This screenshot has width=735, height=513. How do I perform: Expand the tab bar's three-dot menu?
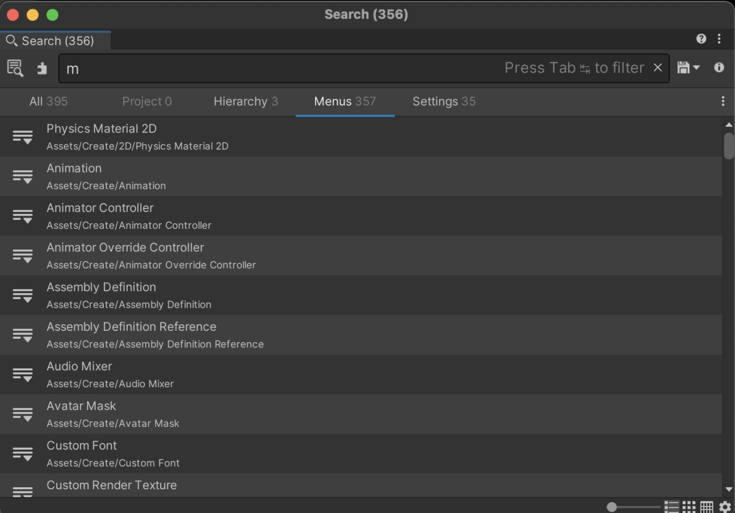point(723,101)
